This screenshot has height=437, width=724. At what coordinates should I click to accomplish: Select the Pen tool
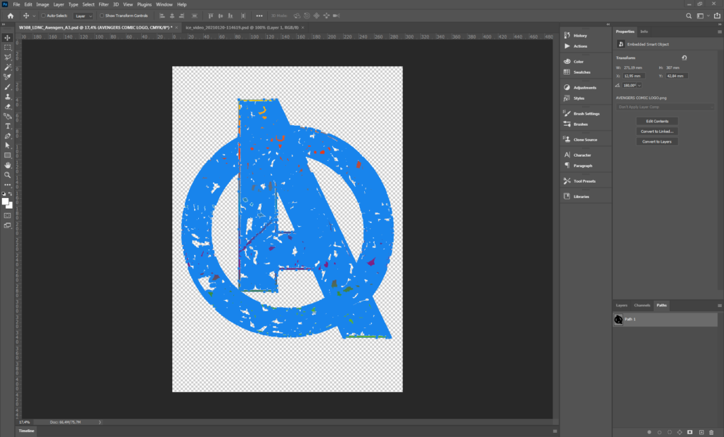click(x=8, y=136)
